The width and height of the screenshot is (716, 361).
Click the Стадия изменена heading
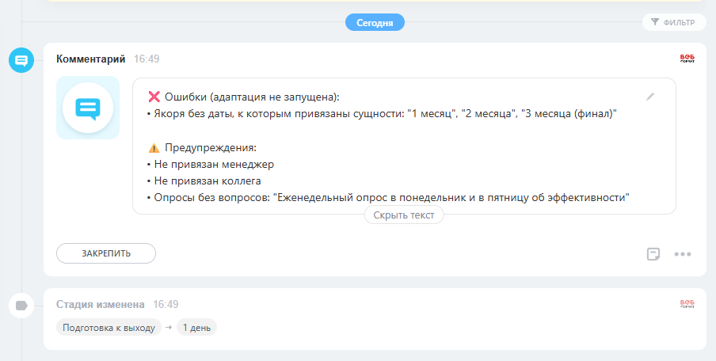[x=101, y=305]
